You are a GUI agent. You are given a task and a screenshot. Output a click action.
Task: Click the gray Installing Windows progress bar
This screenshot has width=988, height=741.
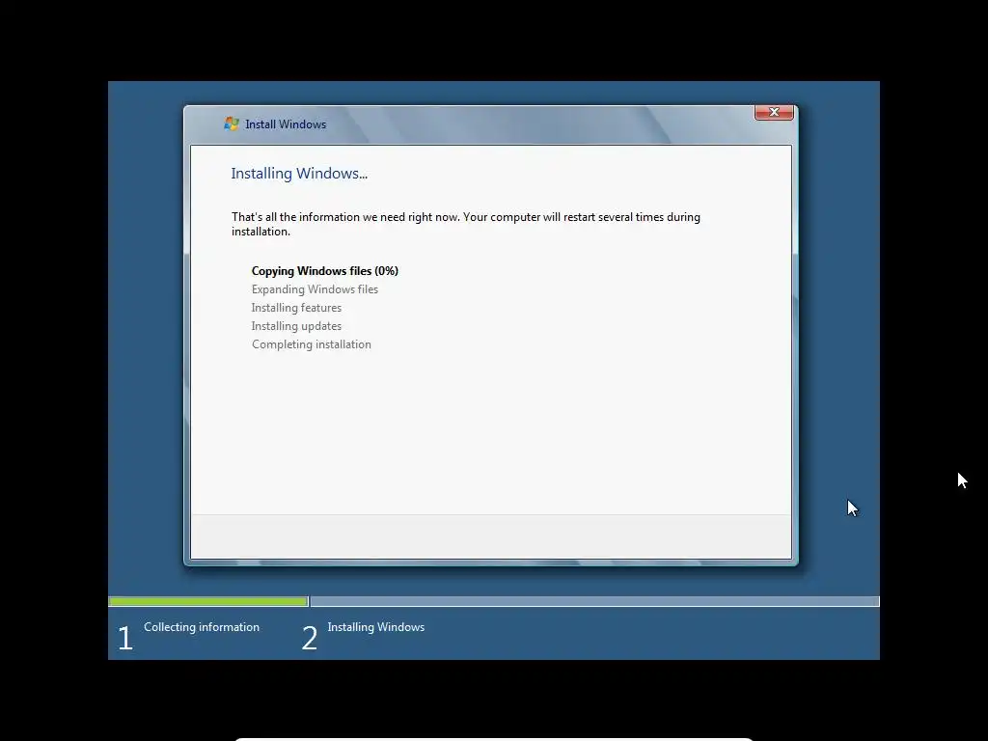coord(594,601)
